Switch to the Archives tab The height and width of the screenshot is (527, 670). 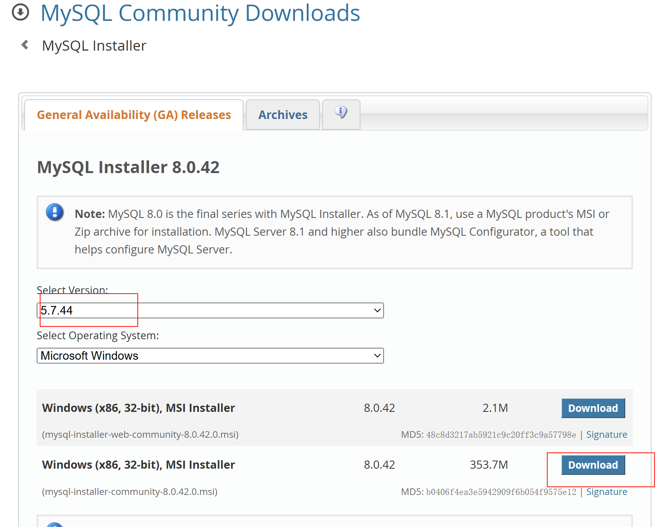[283, 114]
